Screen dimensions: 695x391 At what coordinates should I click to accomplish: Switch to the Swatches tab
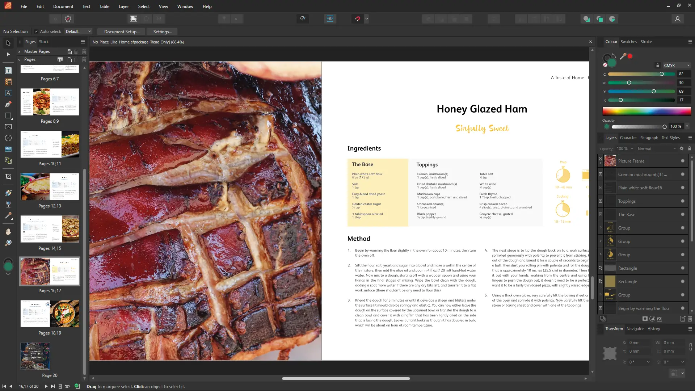628,42
